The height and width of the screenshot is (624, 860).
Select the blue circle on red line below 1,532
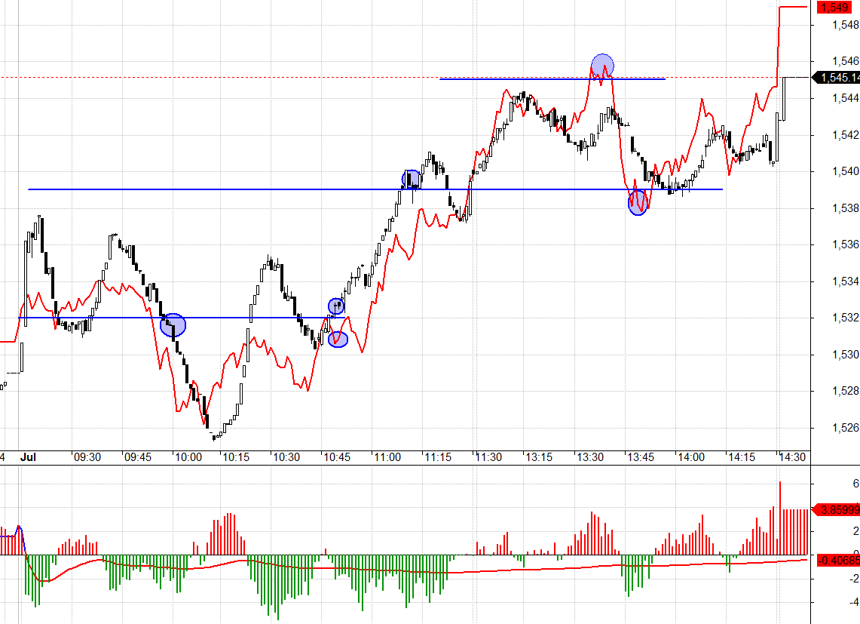pyautogui.click(x=338, y=339)
